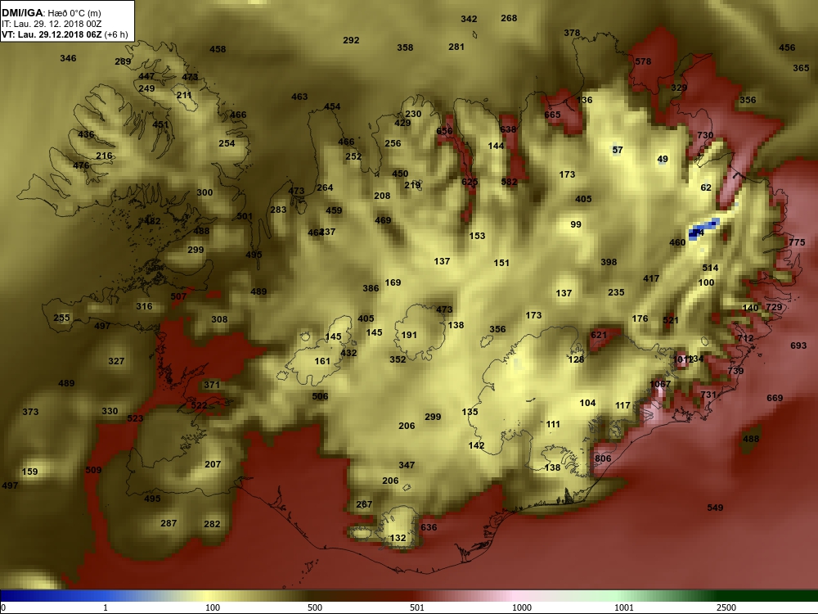This screenshot has width=818, height=614.
Task: Select the map value 775
Action: [797, 242]
